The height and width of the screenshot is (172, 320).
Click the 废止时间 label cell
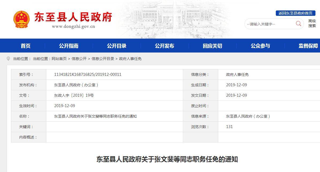[201, 106]
